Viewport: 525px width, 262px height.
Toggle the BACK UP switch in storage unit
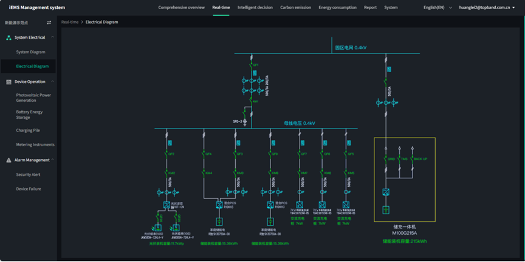[413, 159]
